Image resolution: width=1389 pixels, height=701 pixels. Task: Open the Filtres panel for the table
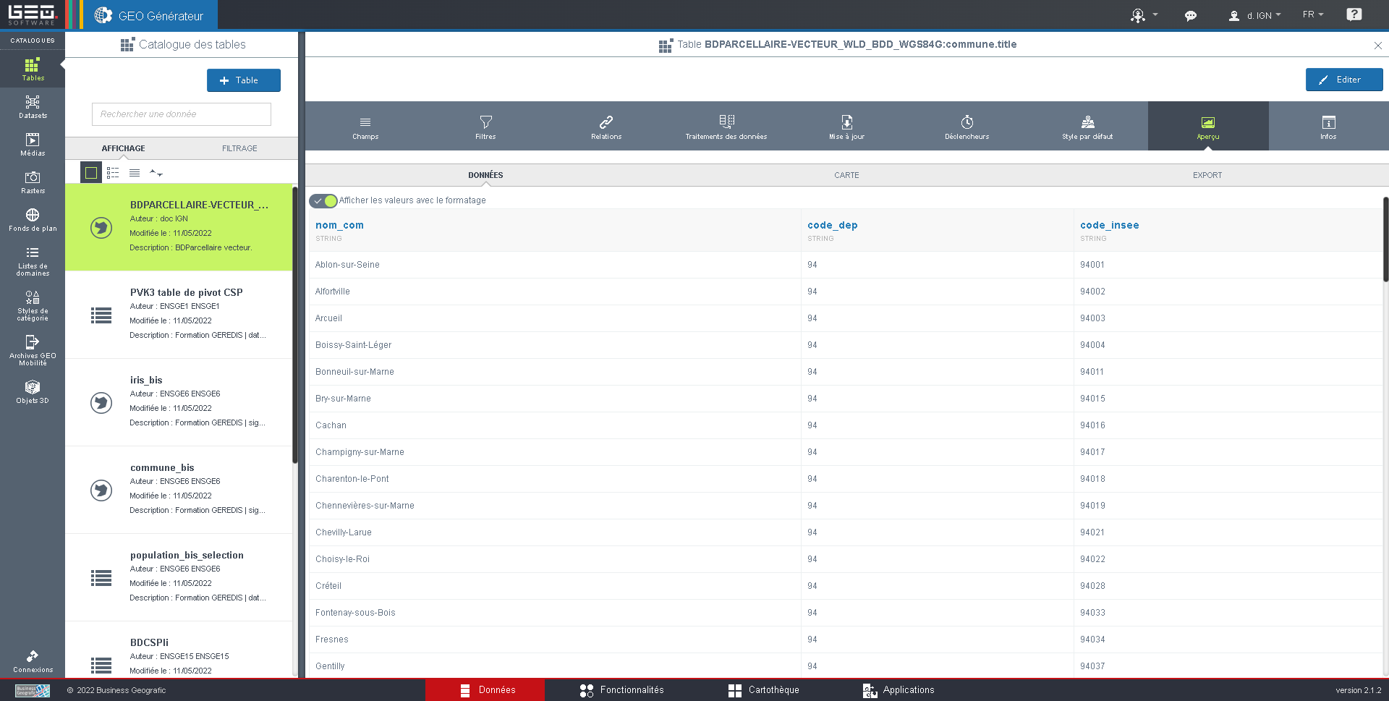tap(485, 127)
